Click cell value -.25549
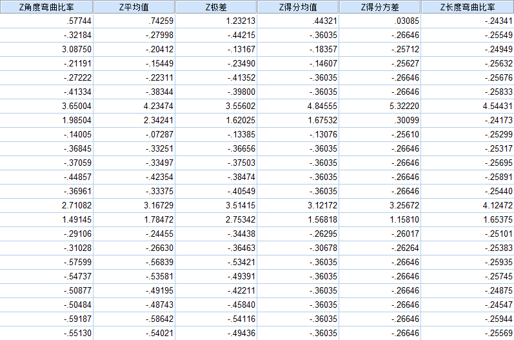The image size is (514, 340). [499, 35]
